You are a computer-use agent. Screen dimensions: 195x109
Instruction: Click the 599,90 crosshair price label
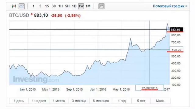coord(176,50)
